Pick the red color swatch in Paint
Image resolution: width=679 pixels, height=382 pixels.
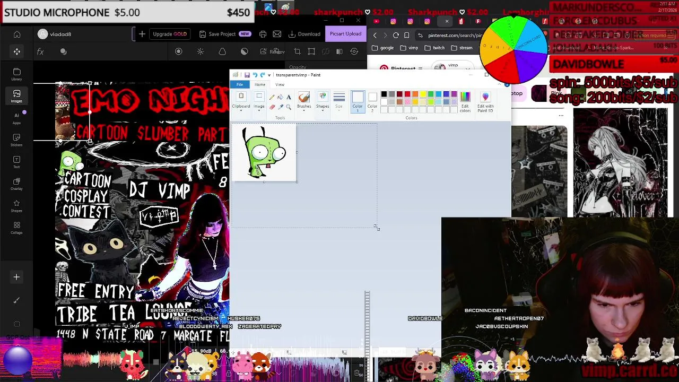(407, 94)
